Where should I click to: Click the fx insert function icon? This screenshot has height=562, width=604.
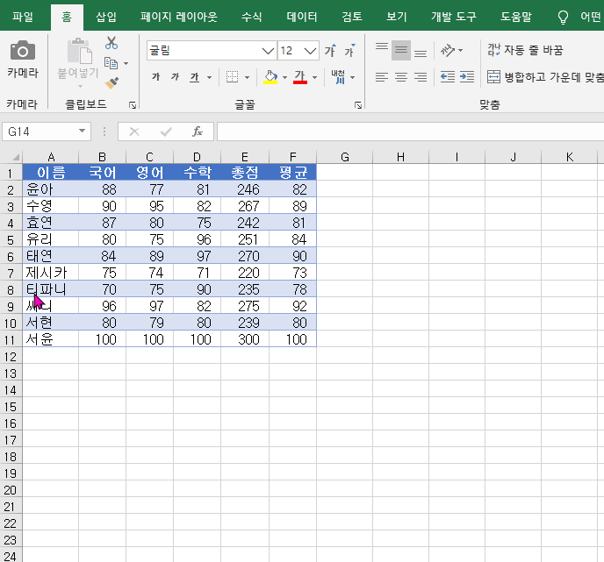(x=198, y=132)
